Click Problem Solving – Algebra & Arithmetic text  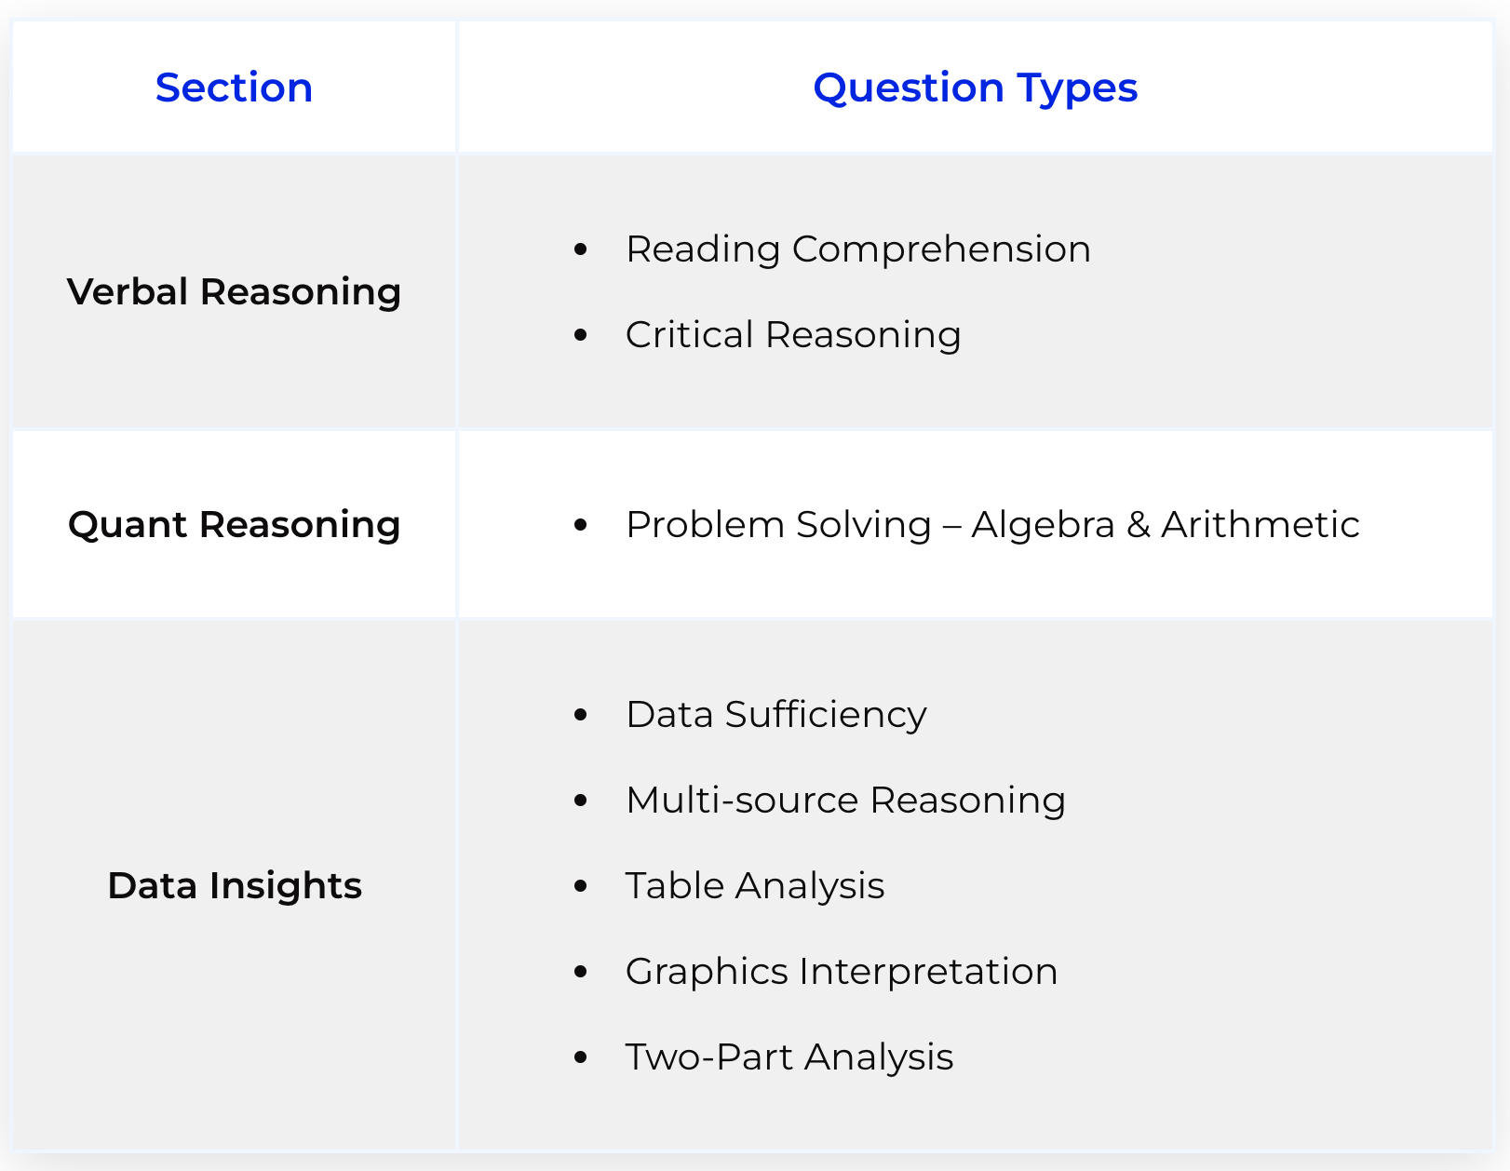coord(992,524)
